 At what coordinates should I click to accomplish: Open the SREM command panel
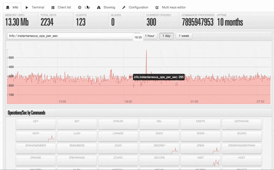click(x=200, y=136)
